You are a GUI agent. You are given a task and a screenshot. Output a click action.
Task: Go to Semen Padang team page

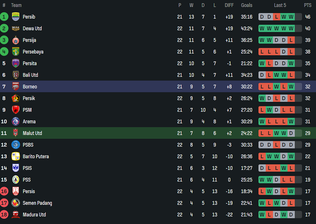pyautogui.click(x=37, y=203)
